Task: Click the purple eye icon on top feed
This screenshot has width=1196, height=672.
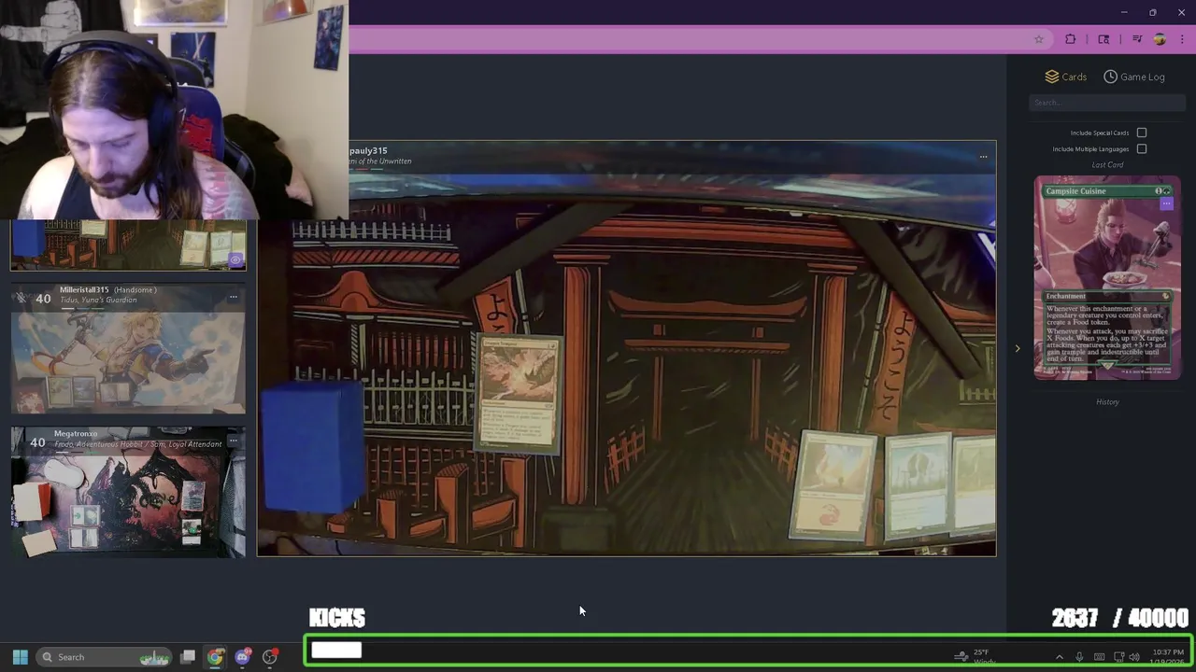Action: (x=235, y=259)
